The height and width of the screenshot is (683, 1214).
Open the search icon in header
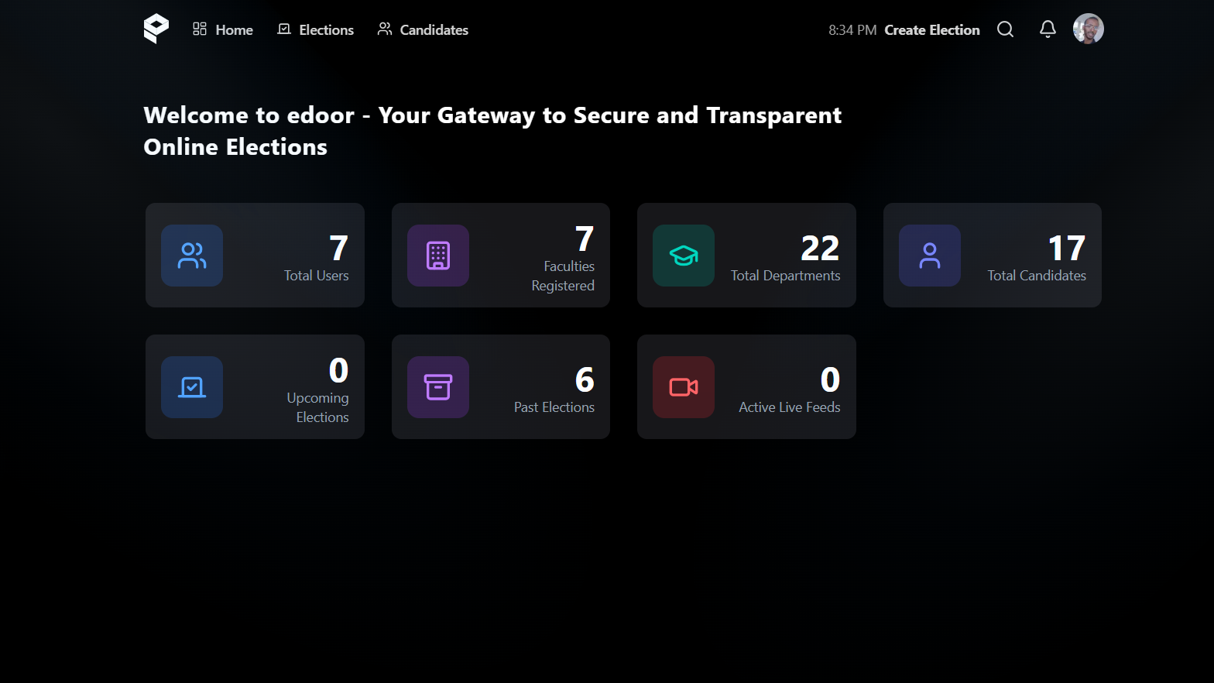tap(1005, 29)
